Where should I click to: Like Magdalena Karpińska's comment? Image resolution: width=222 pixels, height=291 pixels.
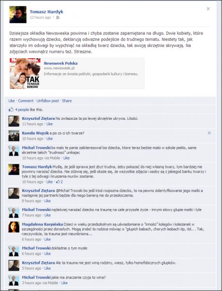tap(47, 239)
